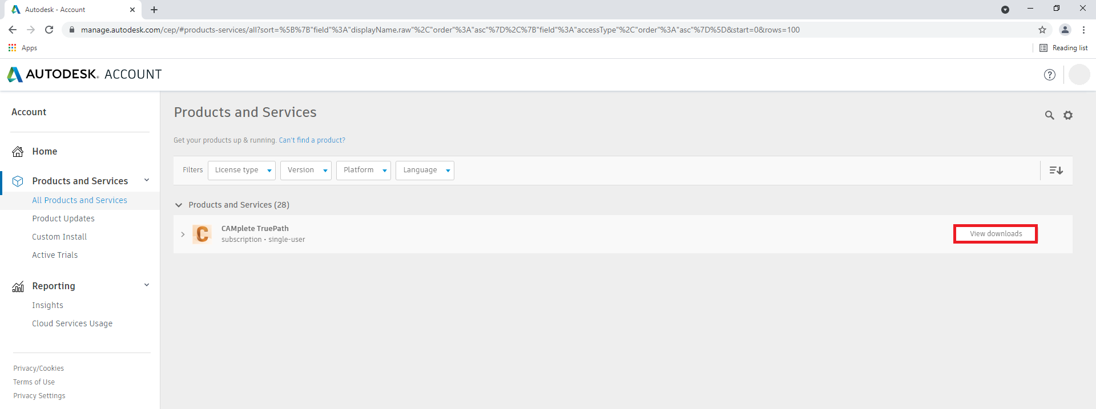This screenshot has width=1096, height=409.
Task: Close the Autodesk - Account tab
Action: point(132,10)
